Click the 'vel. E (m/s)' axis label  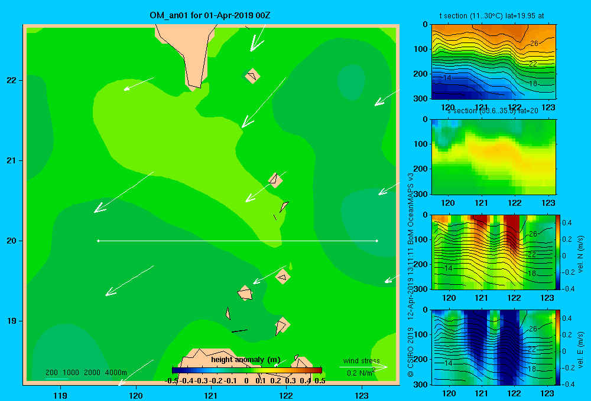pos(580,349)
